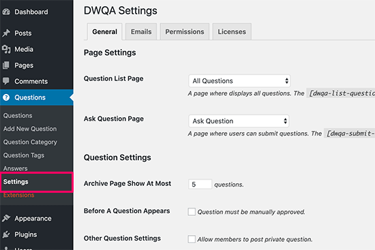This screenshot has height=250, width=375.
Task: Focus the archive page question count field
Action: (x=200, y=185)
